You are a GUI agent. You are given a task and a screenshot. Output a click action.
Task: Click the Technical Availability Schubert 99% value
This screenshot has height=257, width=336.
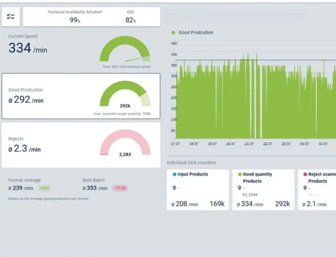point(75,20)
